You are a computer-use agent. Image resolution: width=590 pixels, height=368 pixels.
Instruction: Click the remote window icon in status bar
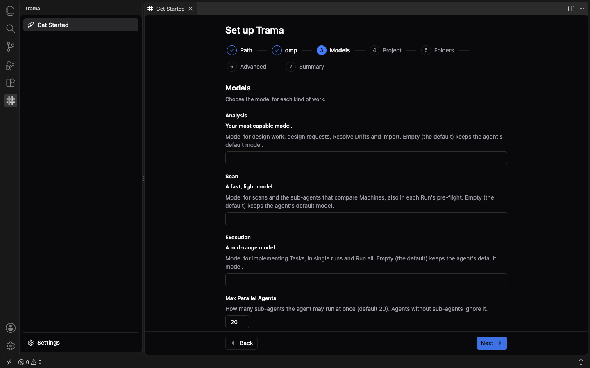9,362
